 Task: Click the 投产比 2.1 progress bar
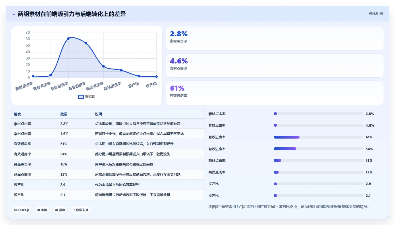[x=318, y=196]
